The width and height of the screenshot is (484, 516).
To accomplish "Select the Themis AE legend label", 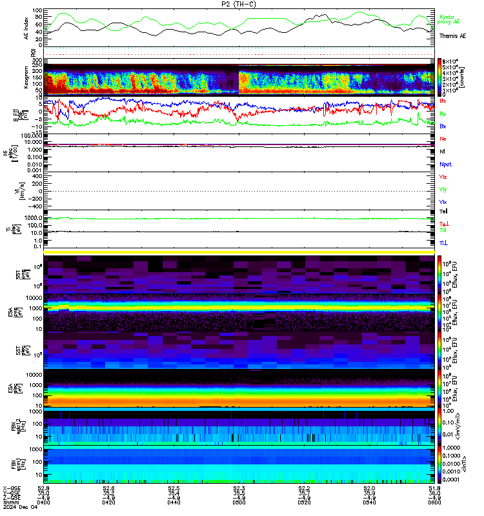I will pos(452,36).
